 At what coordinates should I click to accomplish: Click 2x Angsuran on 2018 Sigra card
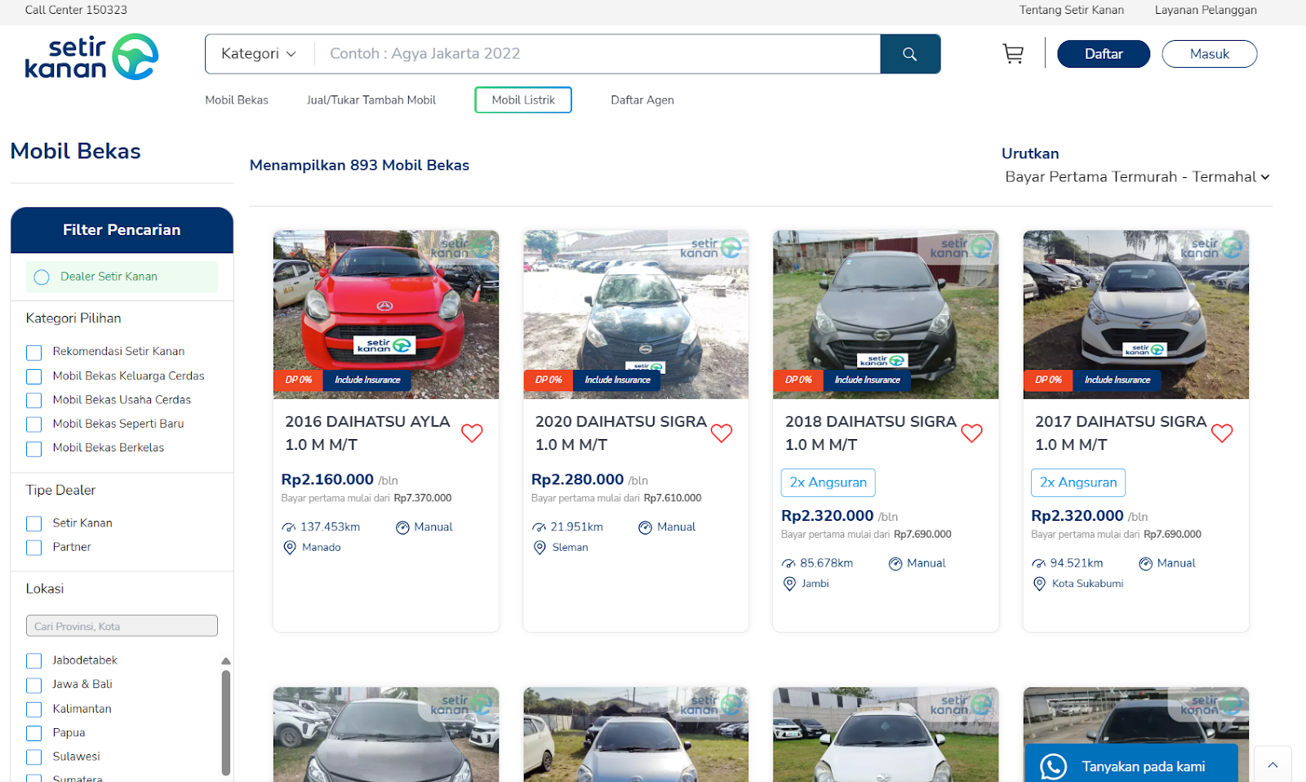pyautogui.click(x=828, y=482)
